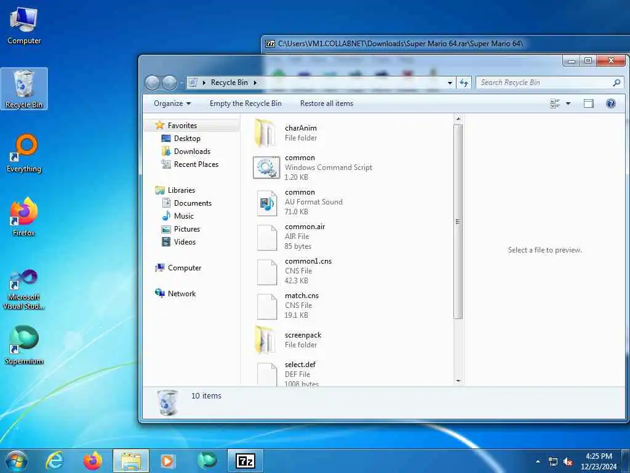The height and width of the screenshot is (473, 630).
Task: Click the Supermium taskbar icon
Action: 207,461
